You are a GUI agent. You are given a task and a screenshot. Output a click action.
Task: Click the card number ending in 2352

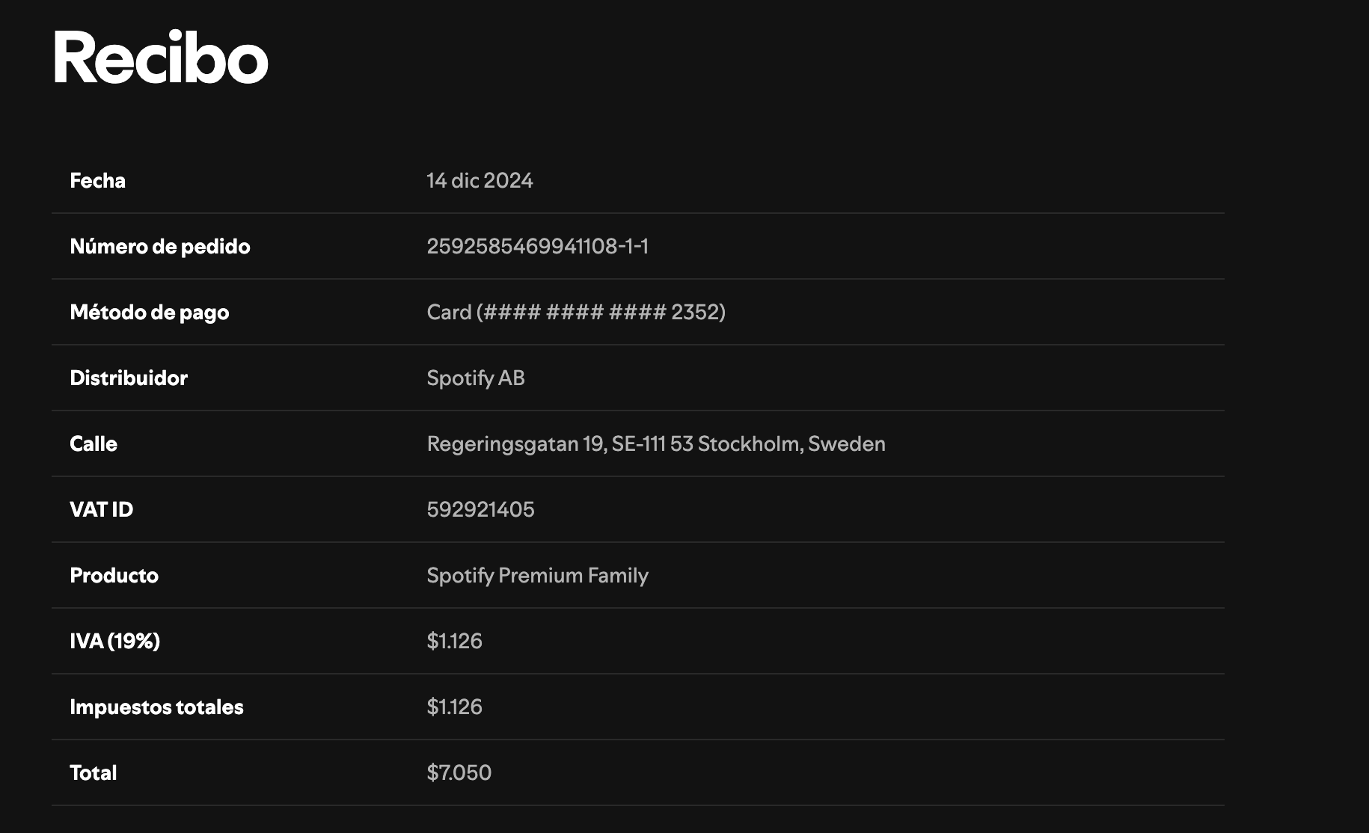click(576, 312)
